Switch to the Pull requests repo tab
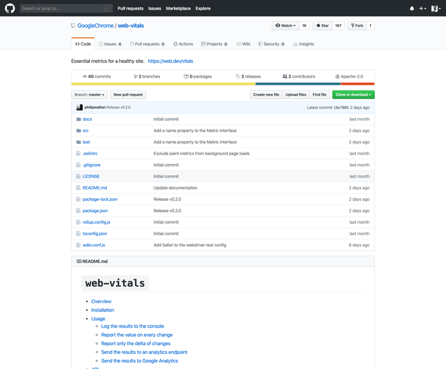 pos(148,44)
